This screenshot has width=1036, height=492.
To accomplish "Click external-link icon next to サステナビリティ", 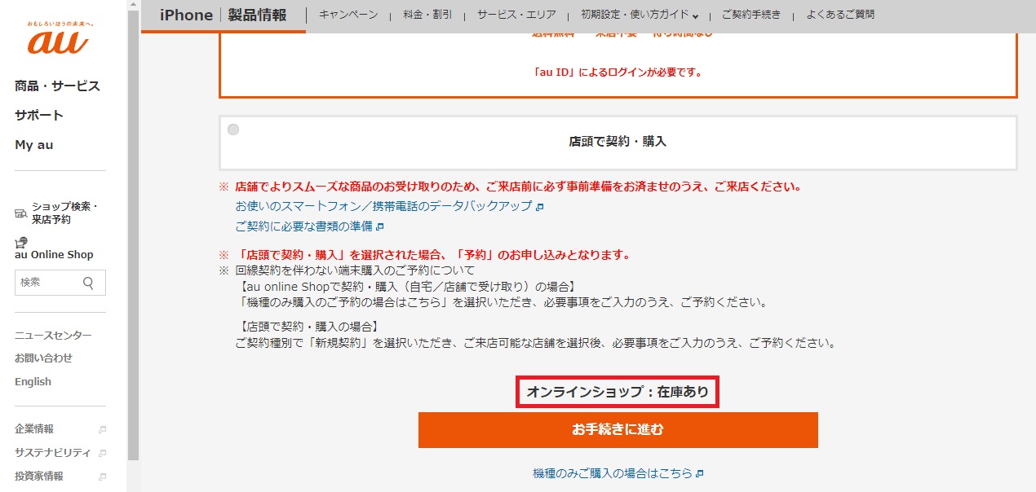I will 102,453.
